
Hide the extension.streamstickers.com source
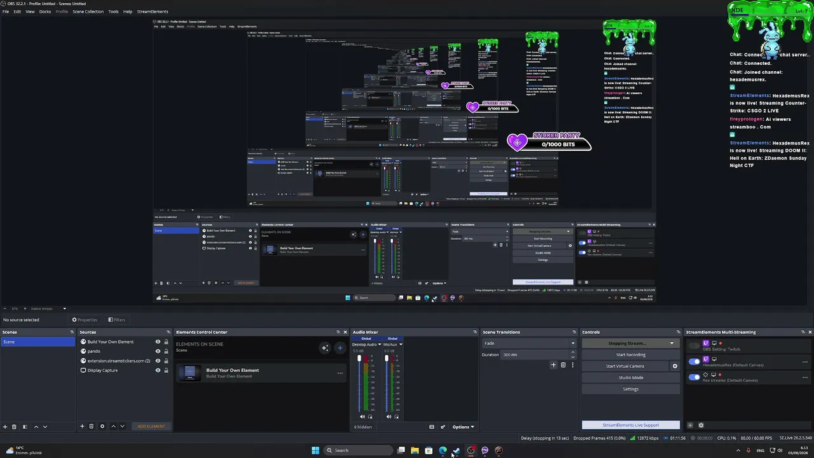[158, 361]
